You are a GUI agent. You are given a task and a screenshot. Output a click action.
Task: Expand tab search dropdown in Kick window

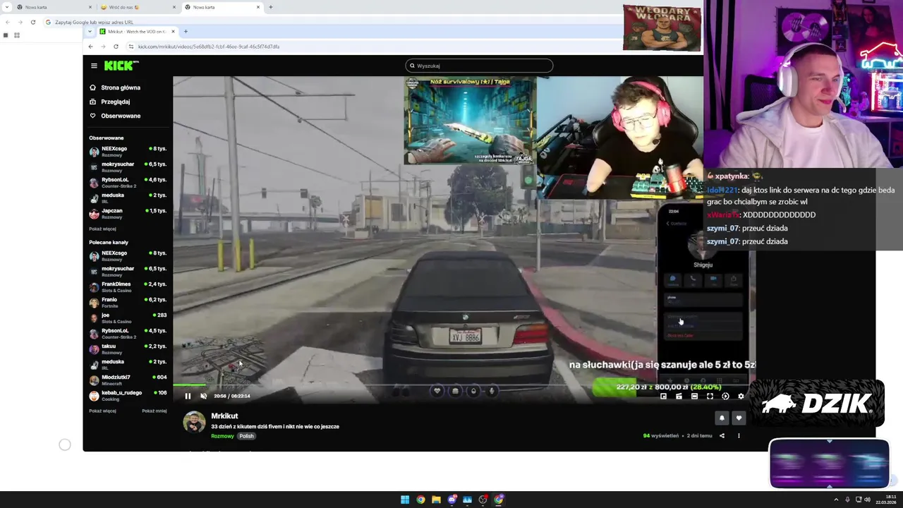coord(89,32)
